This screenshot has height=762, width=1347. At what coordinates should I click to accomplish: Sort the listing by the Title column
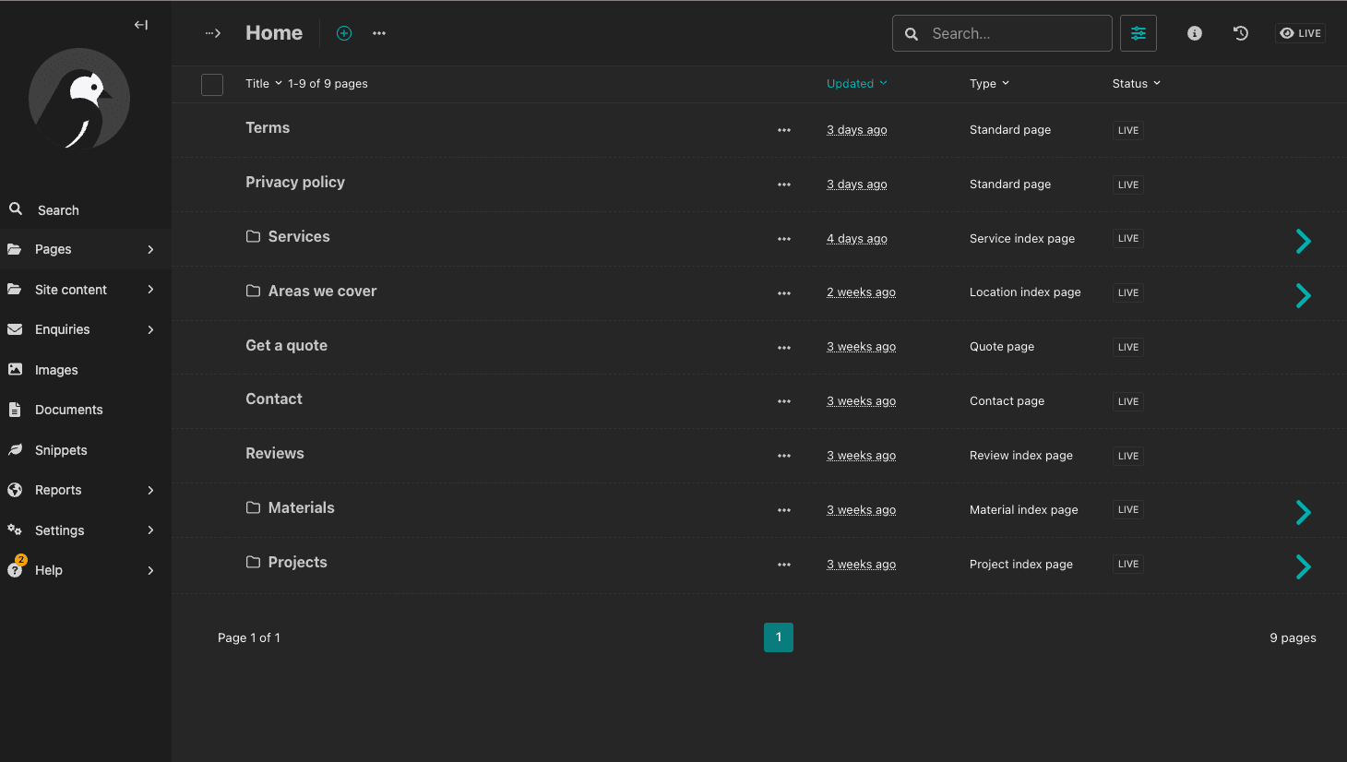point(264,83)
